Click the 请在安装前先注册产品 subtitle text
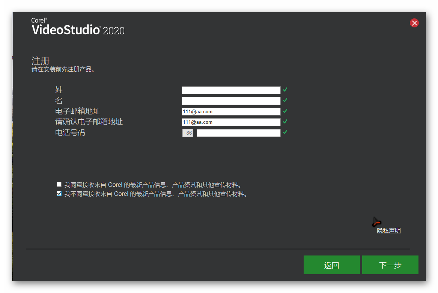438x293 pixels. point(63,69)
